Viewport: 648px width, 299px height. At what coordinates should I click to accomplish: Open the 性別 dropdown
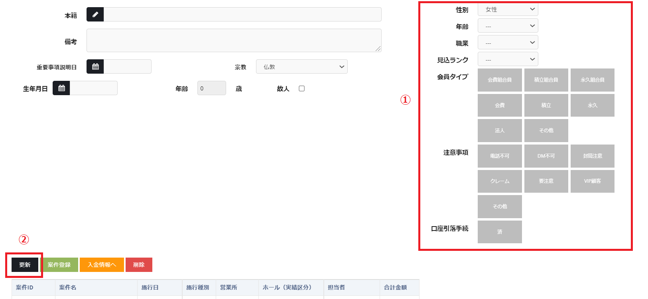coord(508,9)
